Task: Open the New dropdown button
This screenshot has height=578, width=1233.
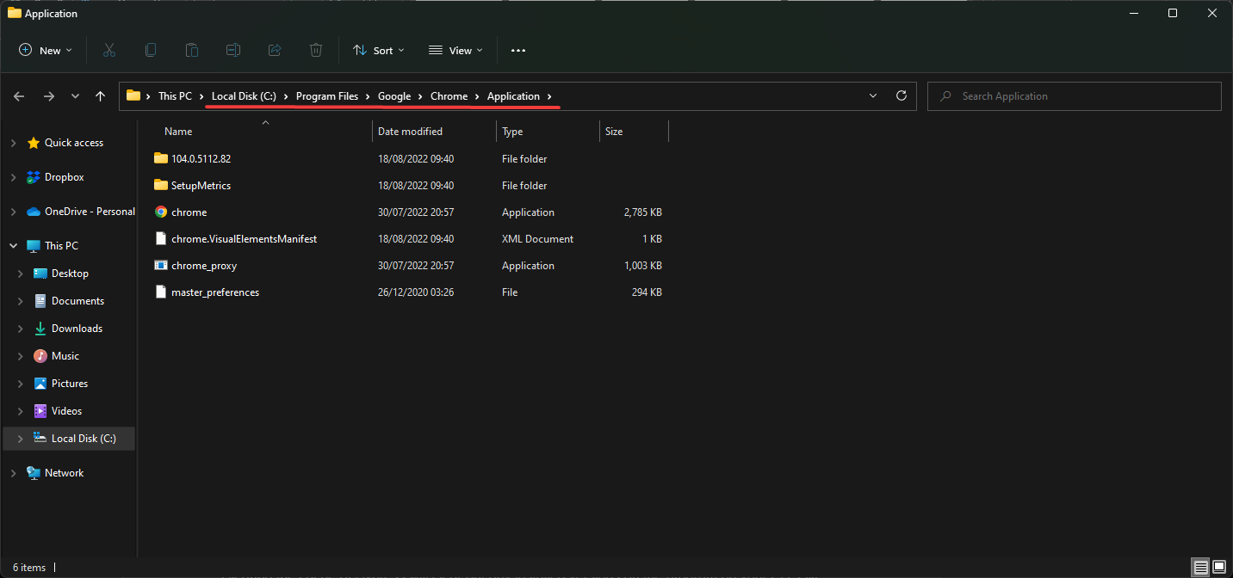Action: point(46,51)
